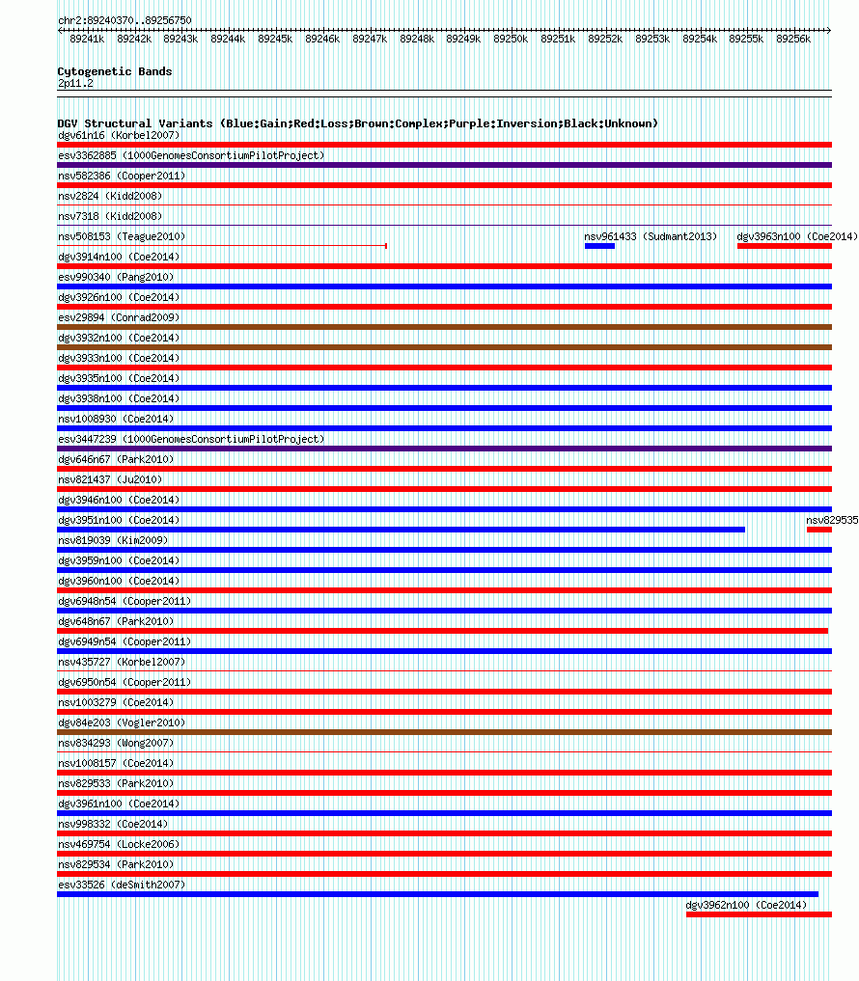The height and width of the screenshot is (981, 859).
Task: Click the dgv6950n54 (Cooper2011) label
Action: click(x=125, y=682)
